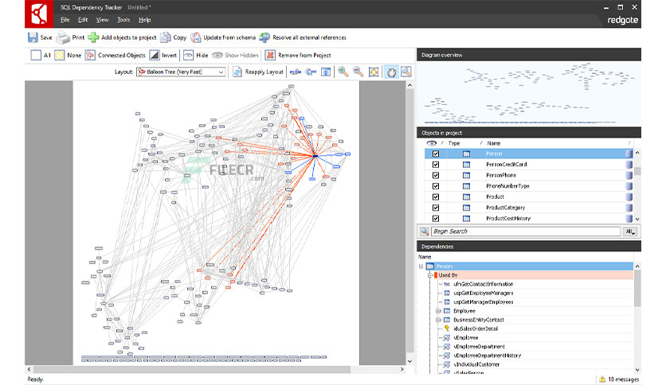The image size is (666, 385).
Task: Click the green plus Add objects icon
Action: [93, 37]
